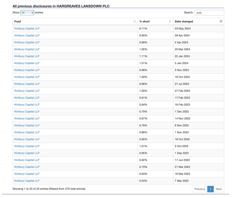
Task: Click the 7 Mar 2022 date cell
Action: [x=199, y=181]
